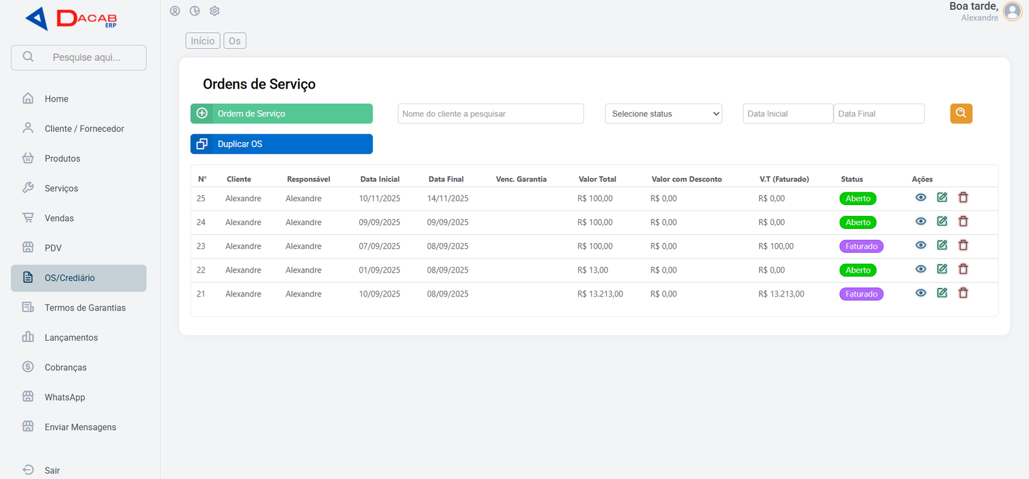Go to Termos de Garantias in sidebar

(x=85, y=308)
